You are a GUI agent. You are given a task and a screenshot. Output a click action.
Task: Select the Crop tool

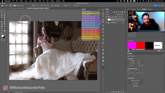pyautogui.click(x=2, y=15)
